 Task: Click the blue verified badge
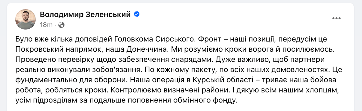(x=136, y=15)
